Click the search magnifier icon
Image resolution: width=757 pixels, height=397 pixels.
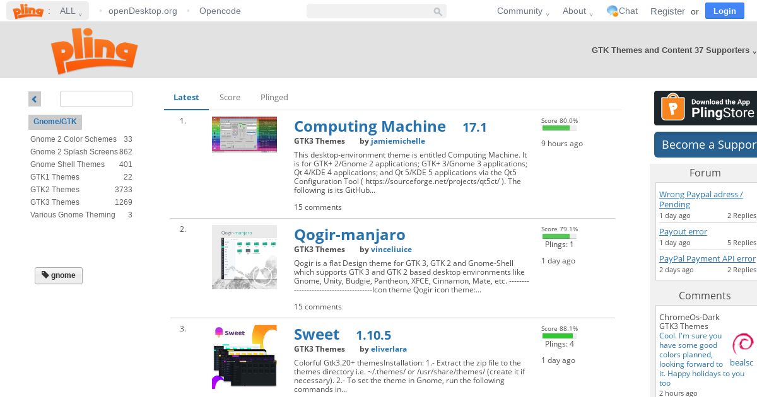438,11
